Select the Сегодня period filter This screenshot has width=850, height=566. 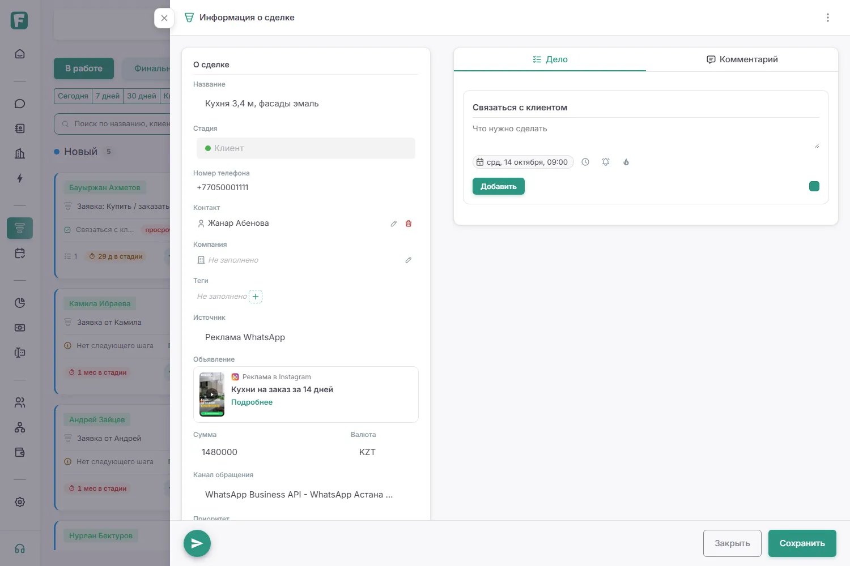pyautogui.click(x=73, y=96)
